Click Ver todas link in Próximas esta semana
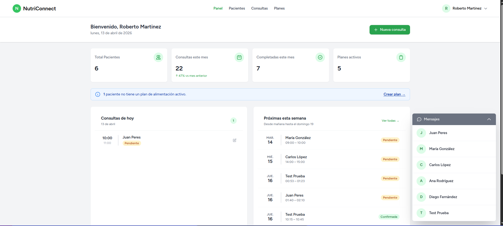Screen dimensions: 503x226 coord(390,121)
